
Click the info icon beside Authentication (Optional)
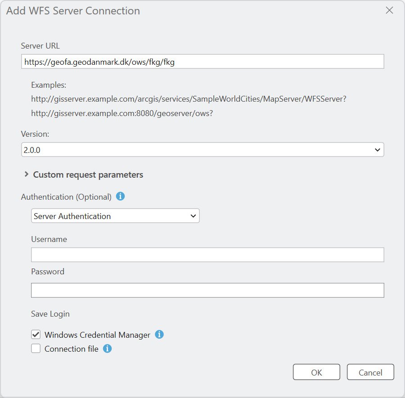120,197
